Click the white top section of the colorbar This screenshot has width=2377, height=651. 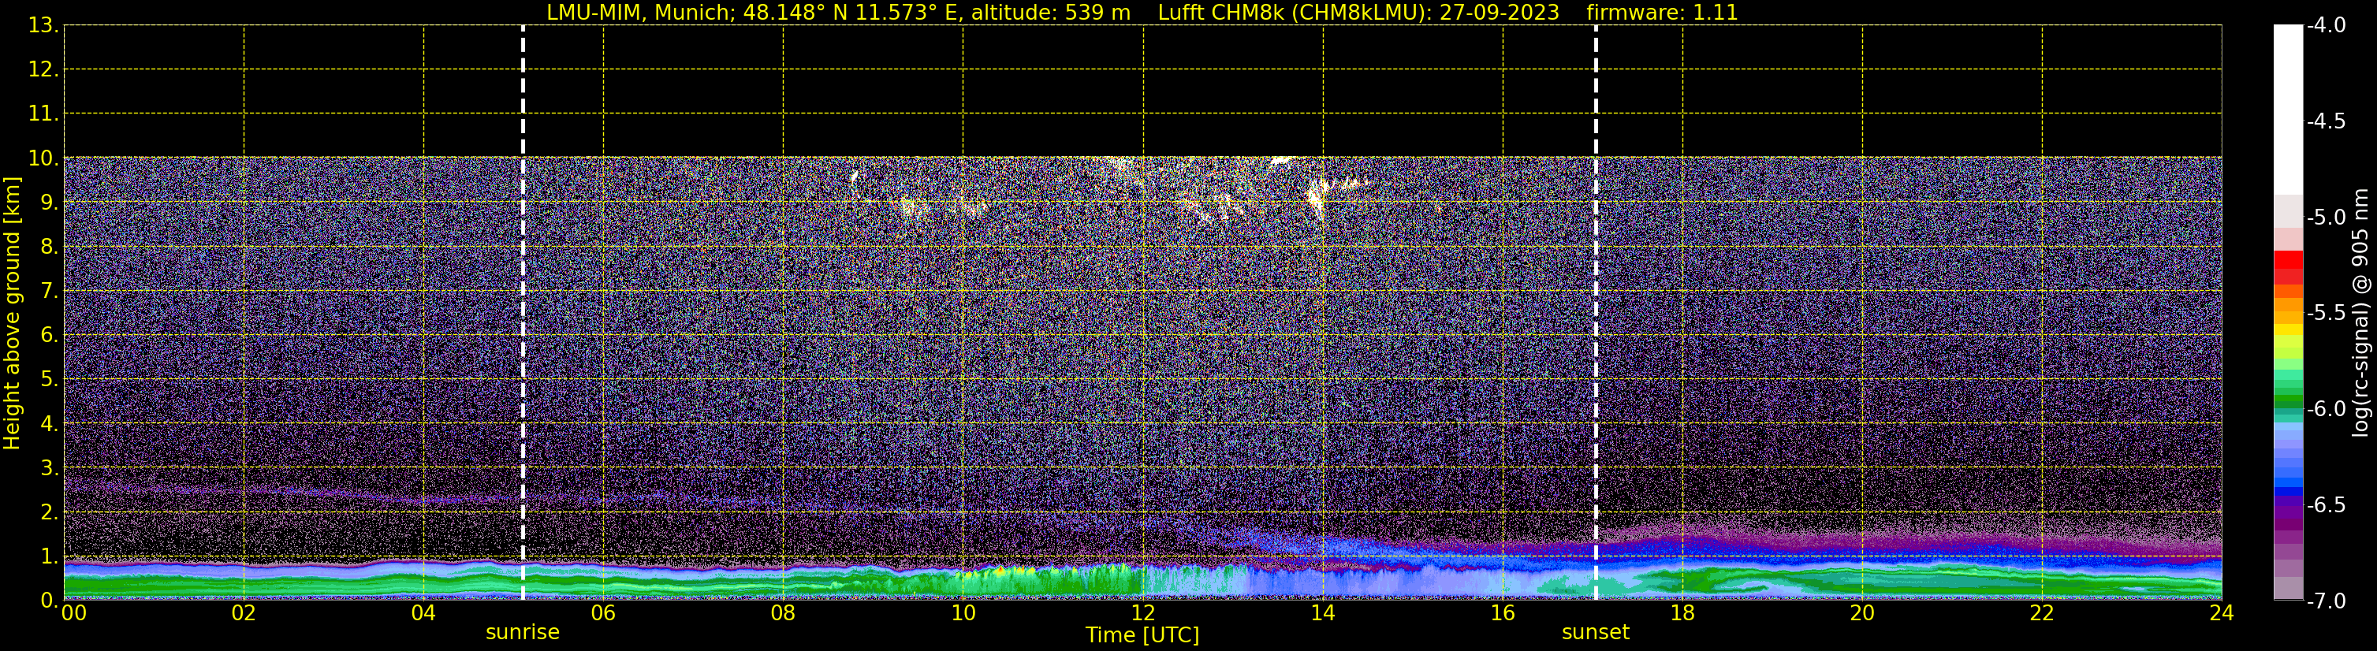pyautogui.click(x=2289, y=109)
